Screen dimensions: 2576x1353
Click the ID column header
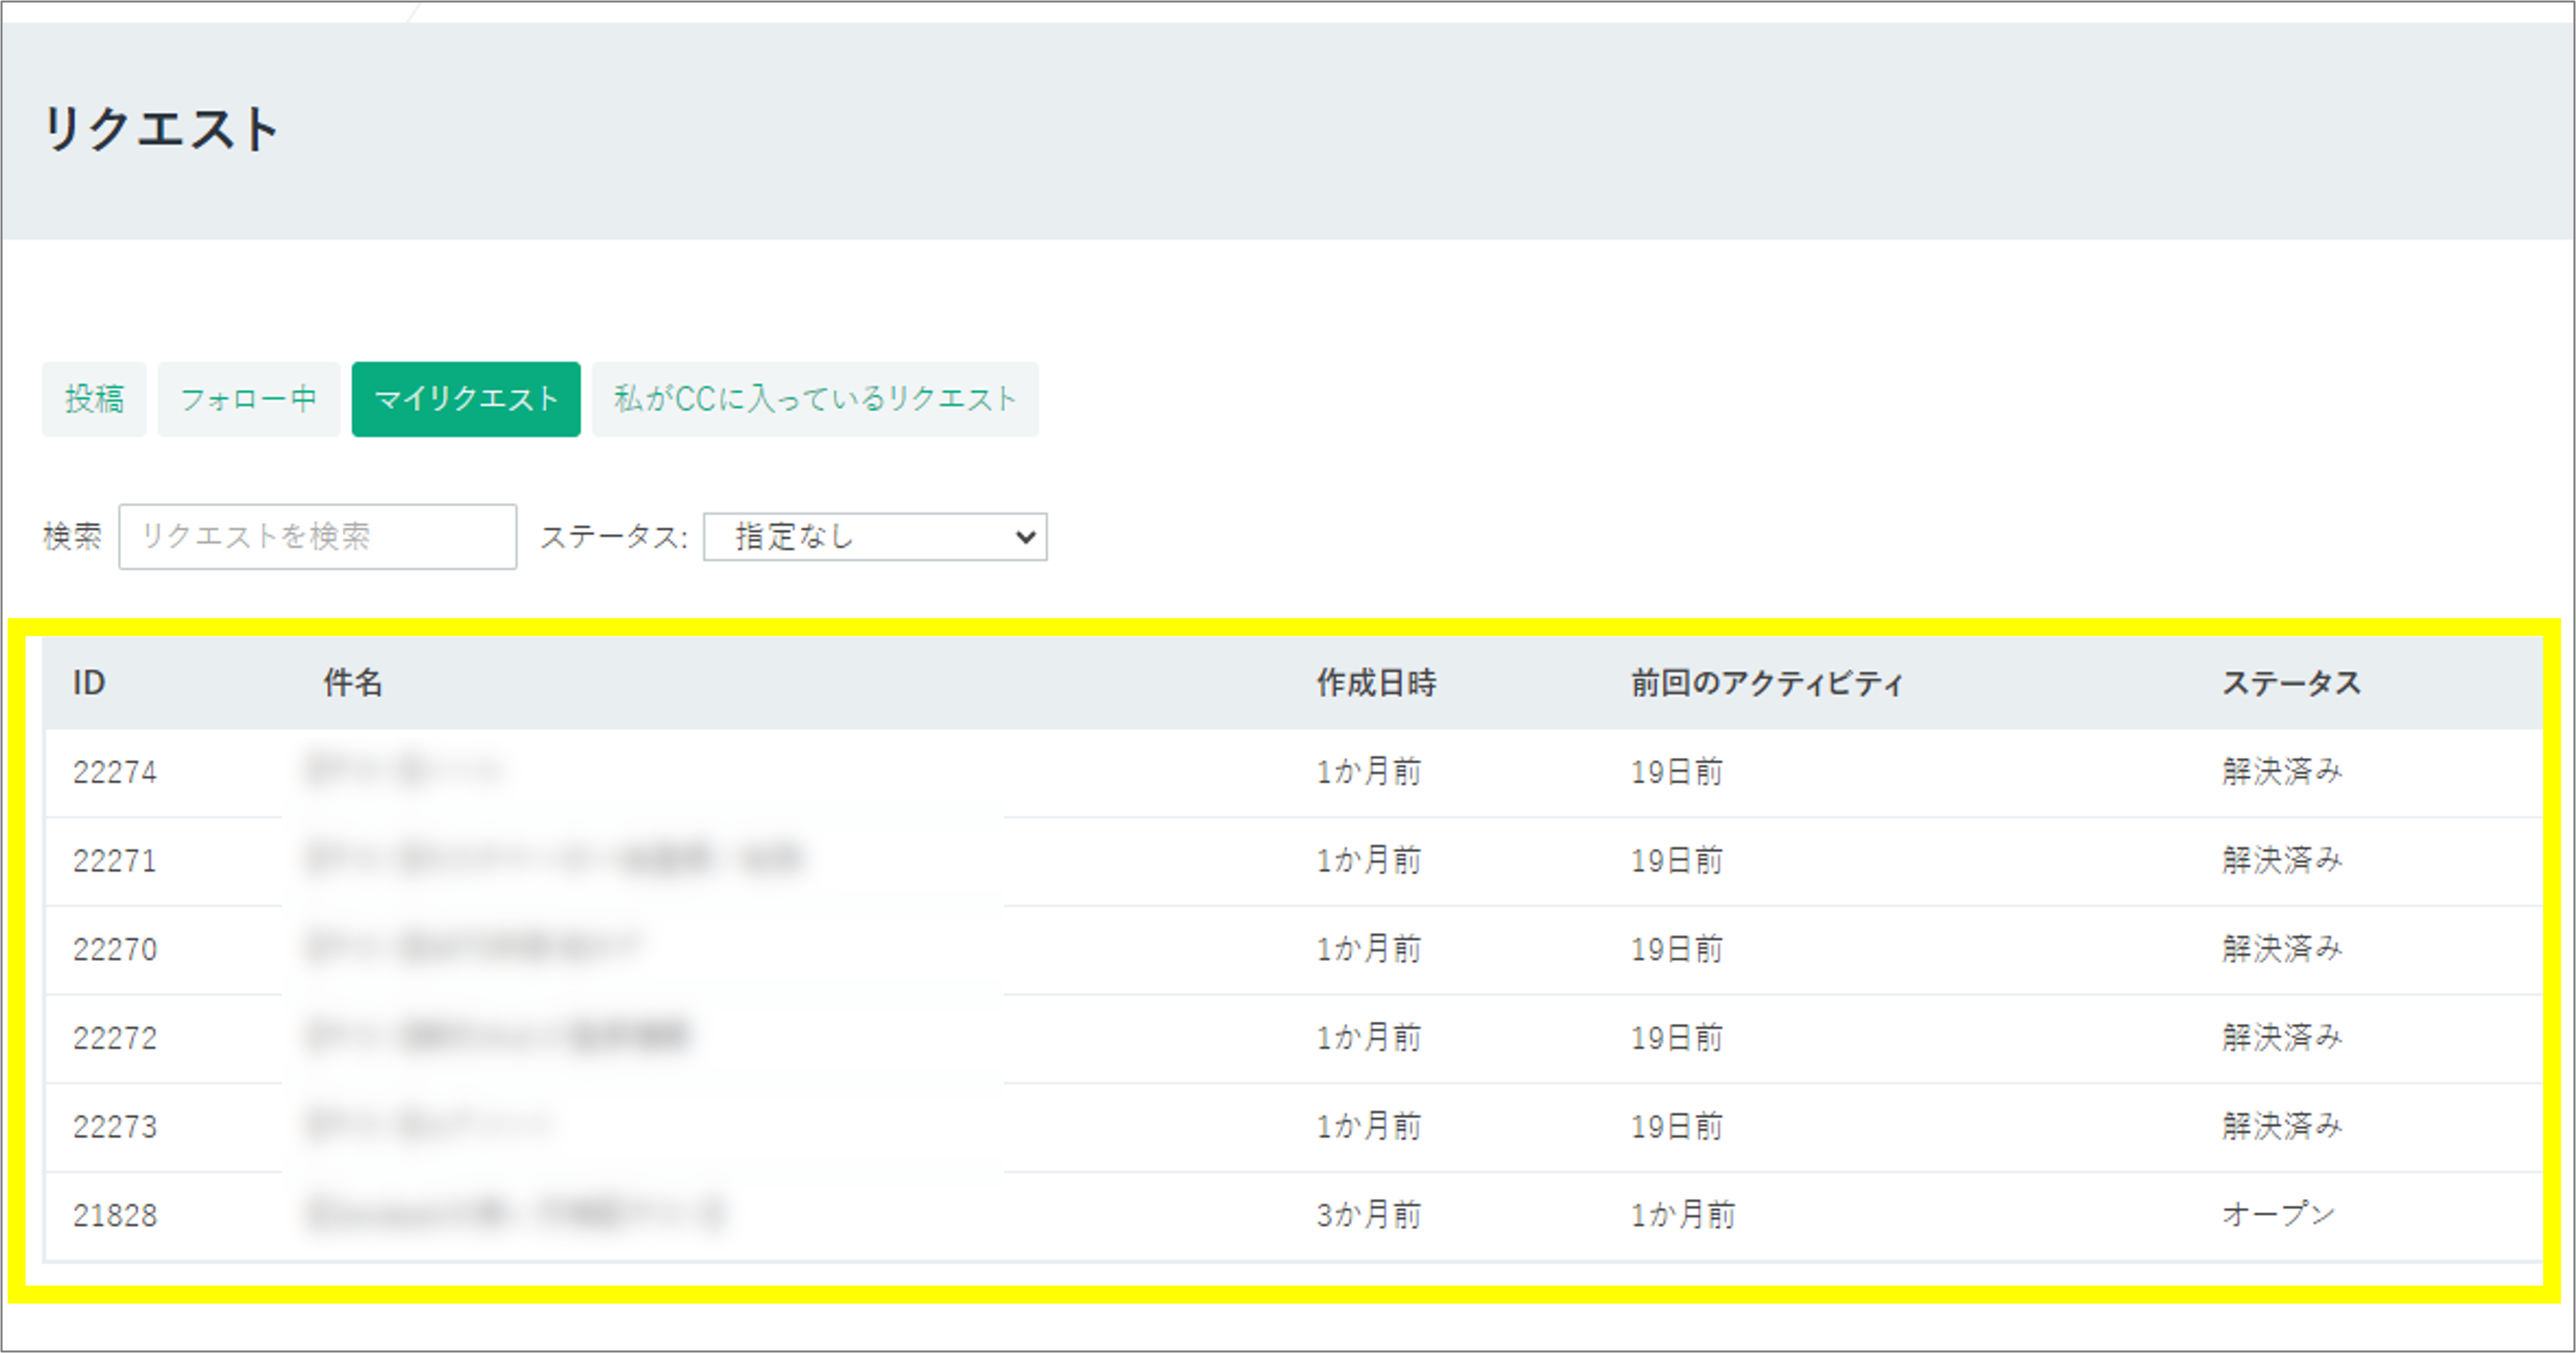(x=89, y=683)
